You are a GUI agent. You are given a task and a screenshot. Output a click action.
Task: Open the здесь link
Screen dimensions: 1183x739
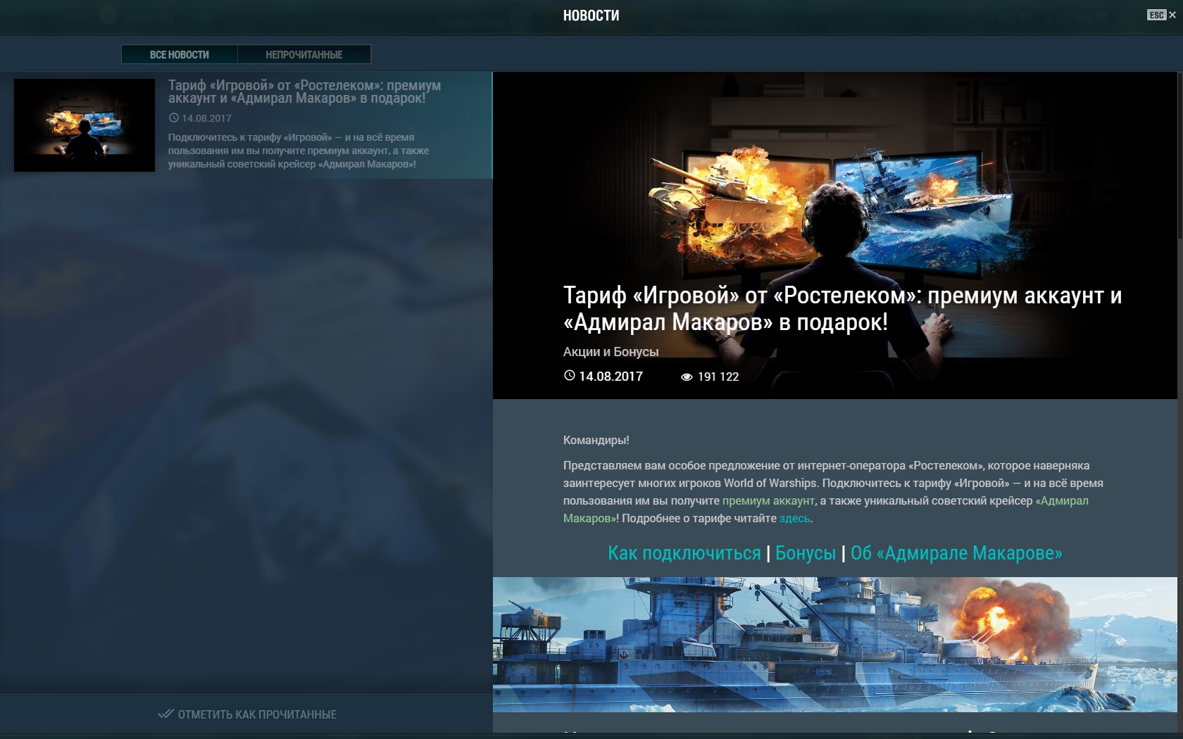click(x=794, y=518)
